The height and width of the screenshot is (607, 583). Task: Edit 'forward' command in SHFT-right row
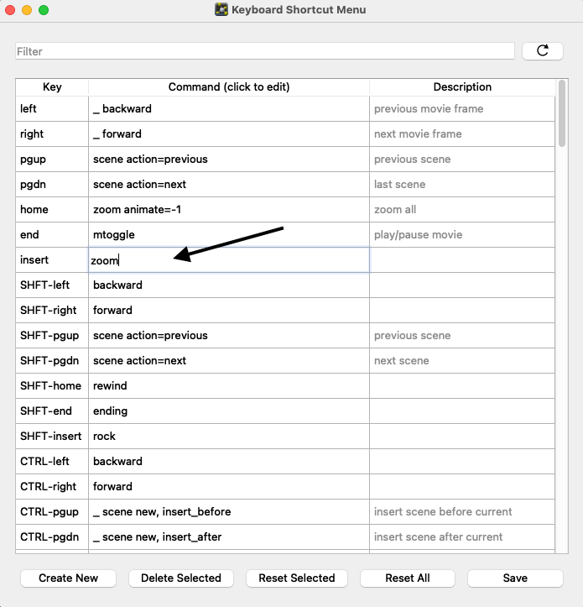click(229, 310)
